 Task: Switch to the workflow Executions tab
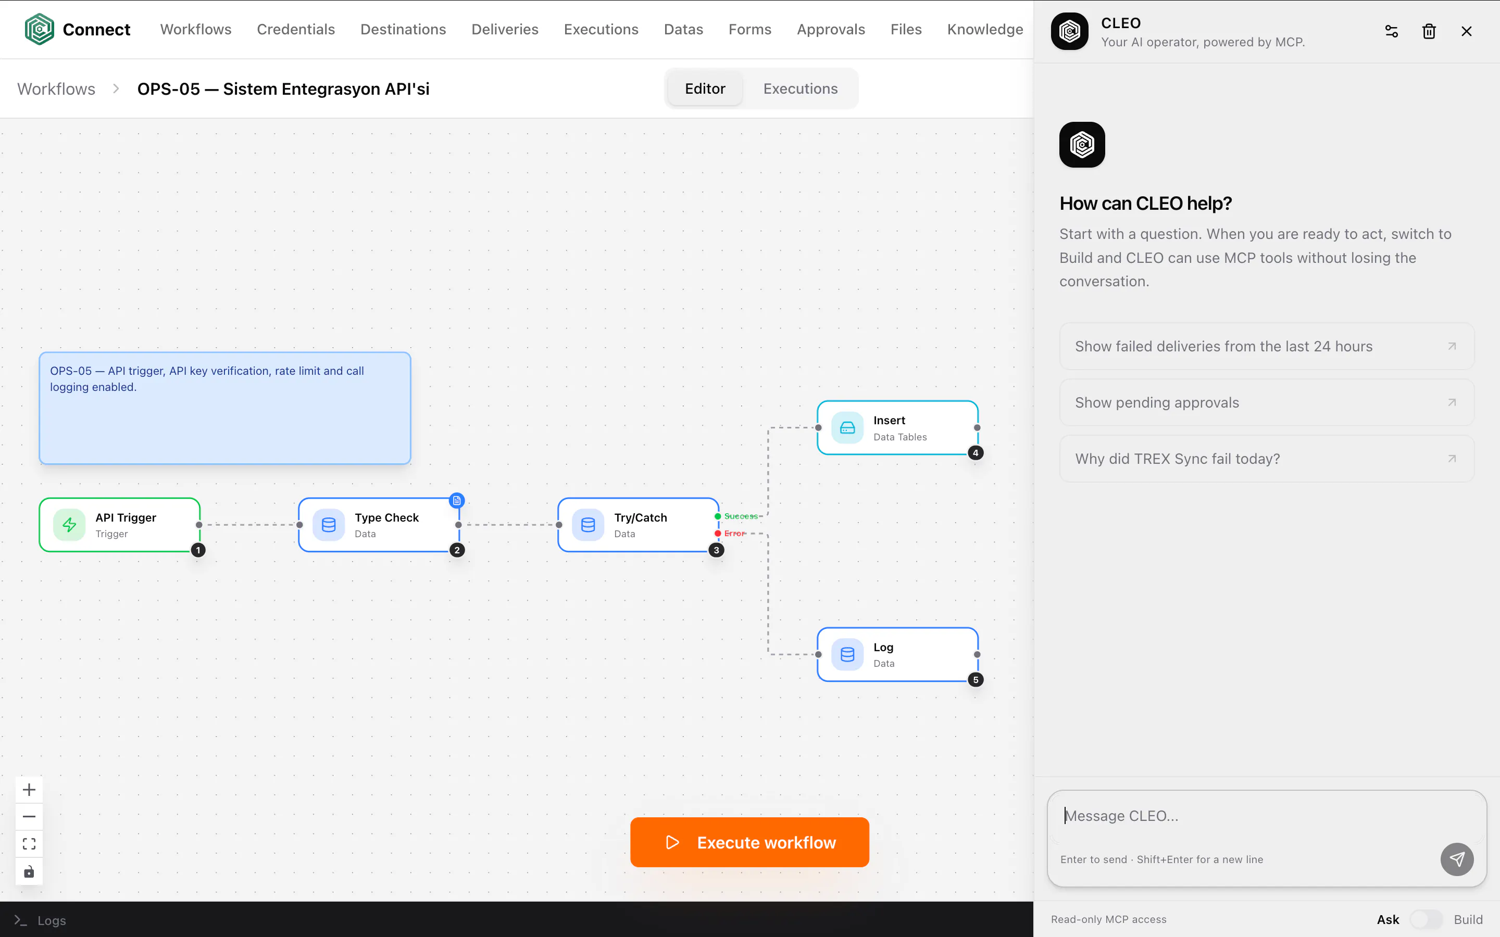[800, 88]
